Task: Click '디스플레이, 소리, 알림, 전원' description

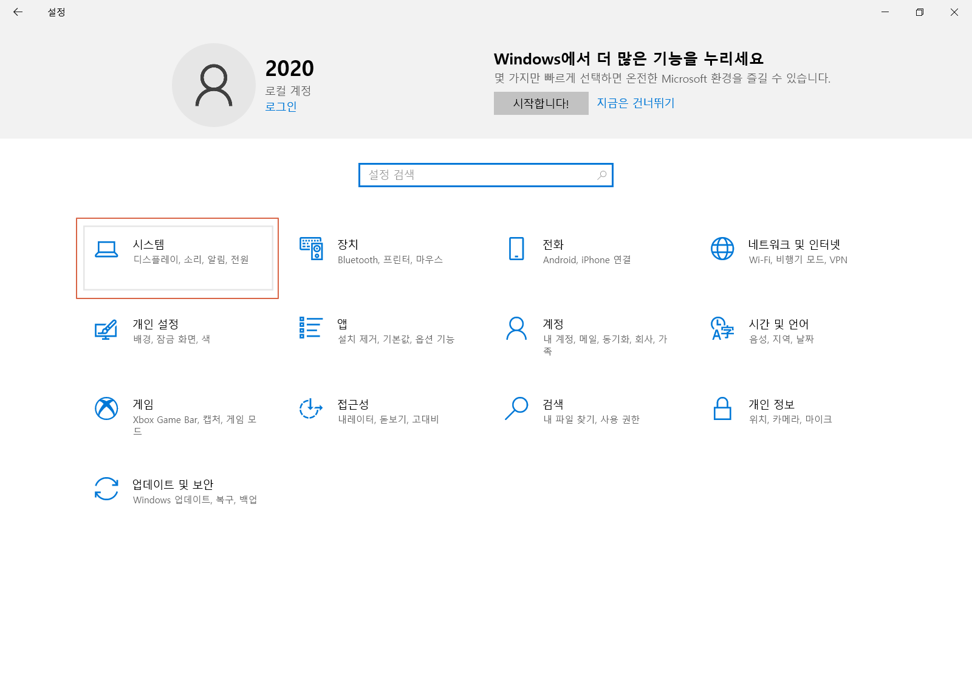Action: click(191, 260)
